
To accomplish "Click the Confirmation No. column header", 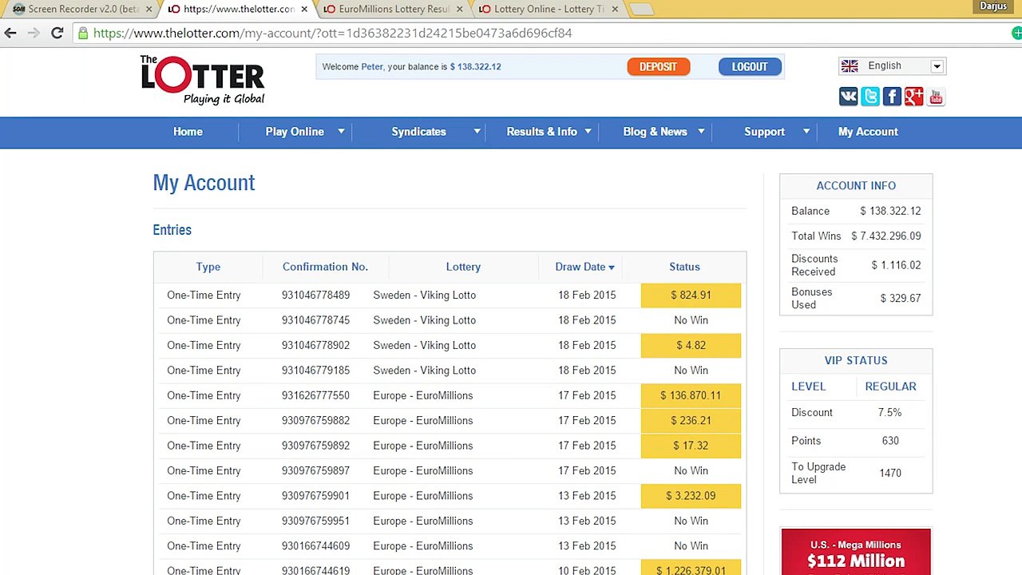I will pyautogui.click(x=325, y=267).
